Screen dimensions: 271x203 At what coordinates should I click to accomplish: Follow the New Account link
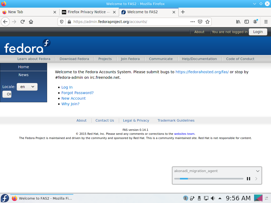click(x=74, y=98)
